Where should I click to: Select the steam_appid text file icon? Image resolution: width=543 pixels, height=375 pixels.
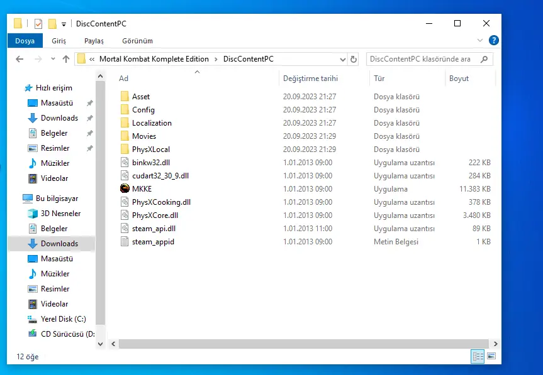(125, 242)
